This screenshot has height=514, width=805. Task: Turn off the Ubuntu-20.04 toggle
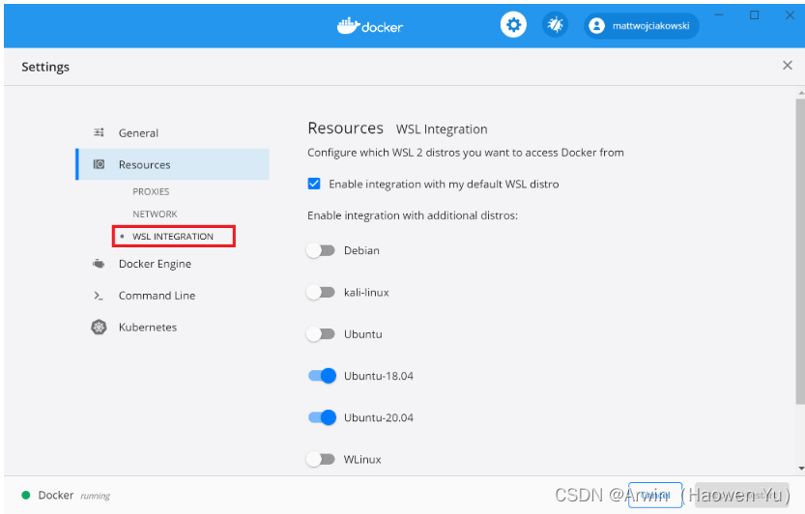pyautogui.click(x=322, y=417)
